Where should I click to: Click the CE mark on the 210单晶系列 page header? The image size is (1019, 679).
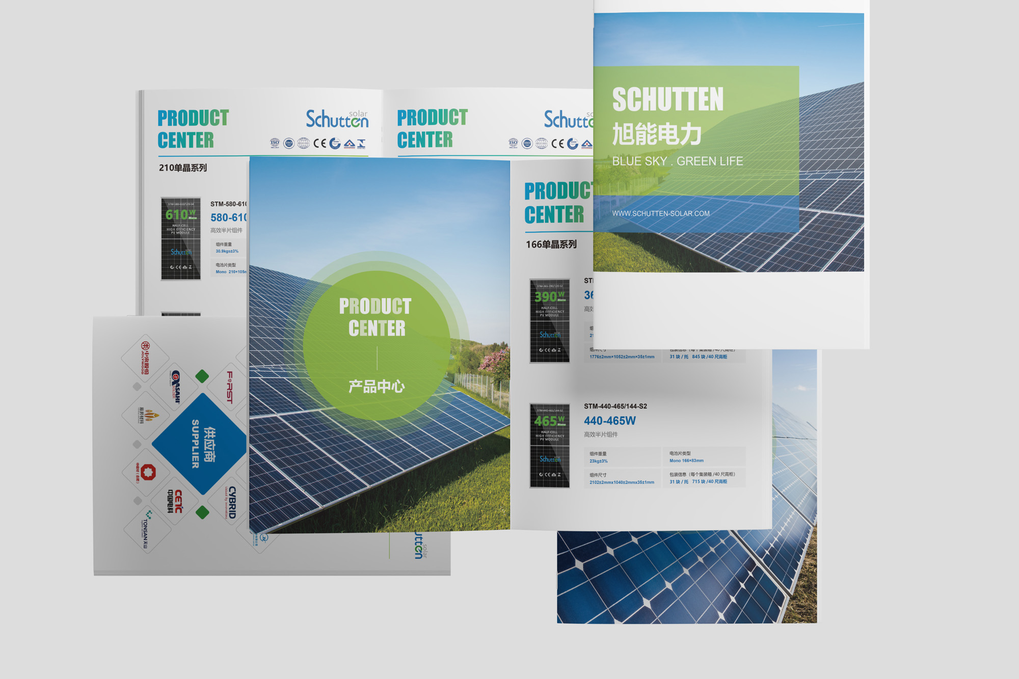click(x=319, y=143)
